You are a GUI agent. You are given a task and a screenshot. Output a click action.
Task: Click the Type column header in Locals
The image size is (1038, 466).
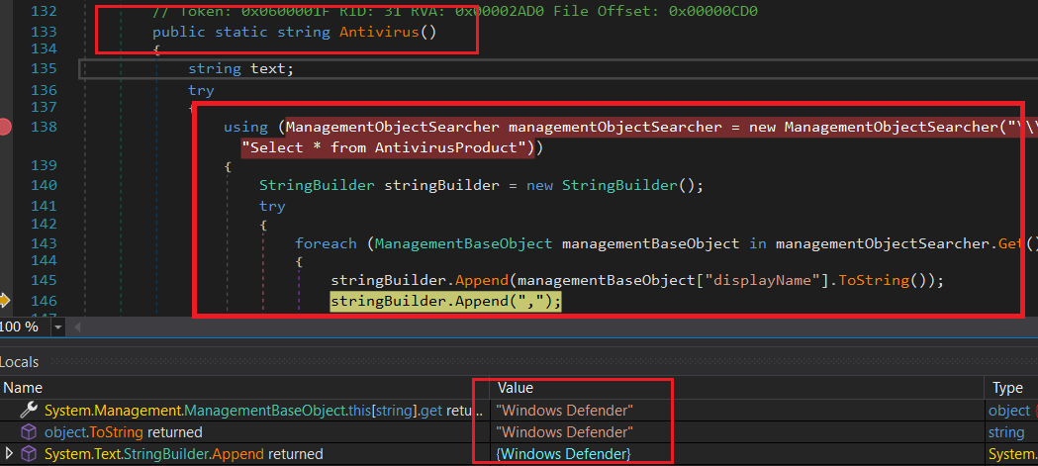1007,388
